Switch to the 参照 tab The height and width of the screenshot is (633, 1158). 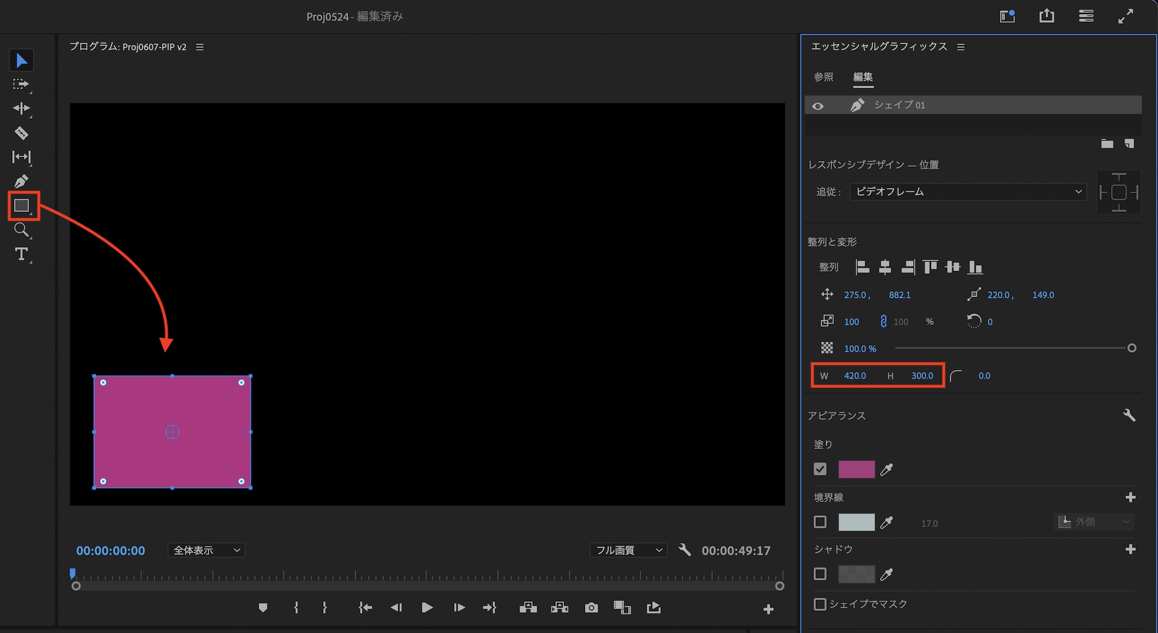[823, 77]
